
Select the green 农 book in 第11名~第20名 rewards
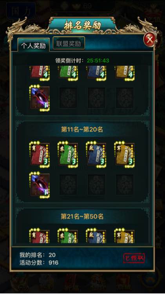pos(68,154)
